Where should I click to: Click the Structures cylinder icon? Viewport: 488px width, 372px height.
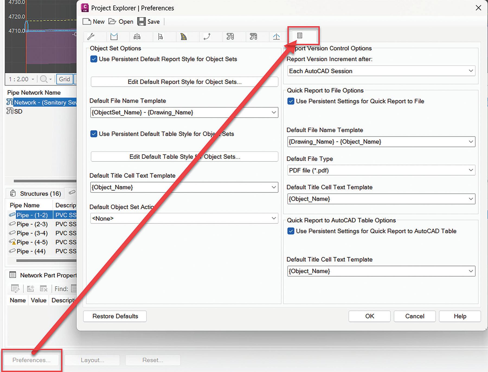13,193
